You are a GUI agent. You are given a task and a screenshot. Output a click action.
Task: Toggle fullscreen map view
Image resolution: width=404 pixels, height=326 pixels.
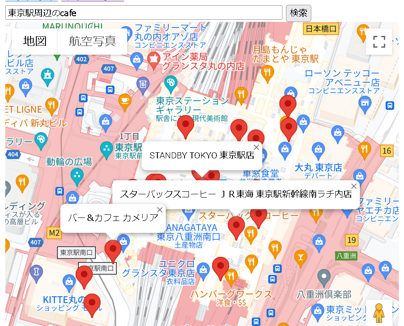point(379,42)
